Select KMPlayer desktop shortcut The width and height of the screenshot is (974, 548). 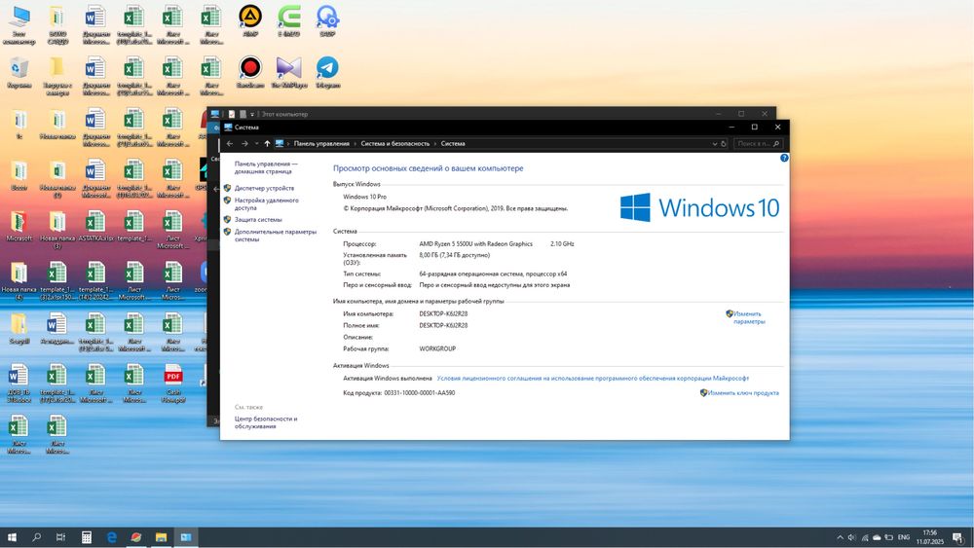289,73
